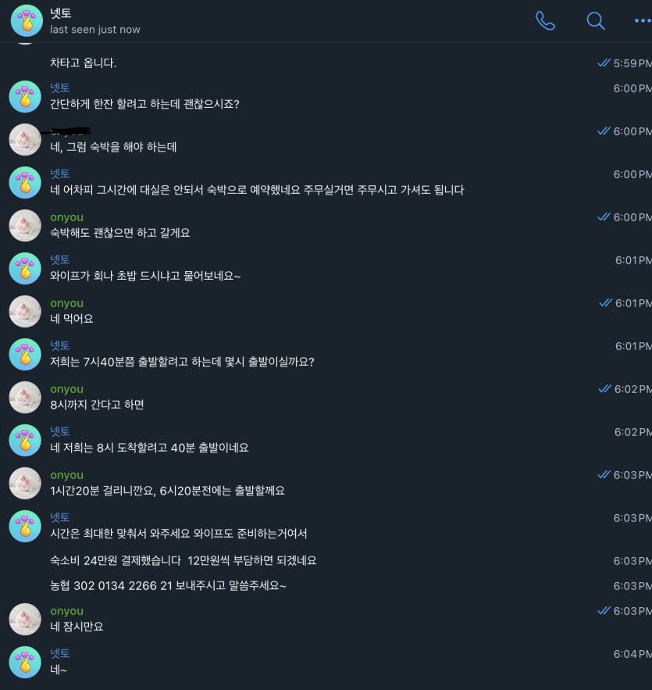Click the last seen just now status
The image size is (652, 690).
point(95,30)
